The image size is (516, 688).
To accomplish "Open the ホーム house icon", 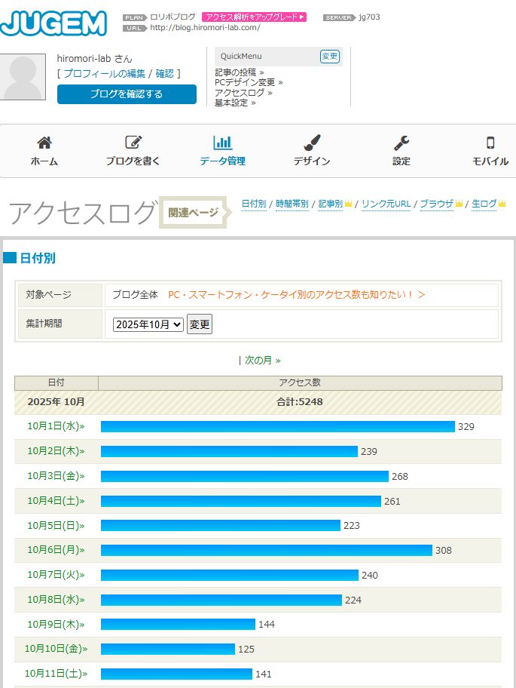I will [44, 143].
